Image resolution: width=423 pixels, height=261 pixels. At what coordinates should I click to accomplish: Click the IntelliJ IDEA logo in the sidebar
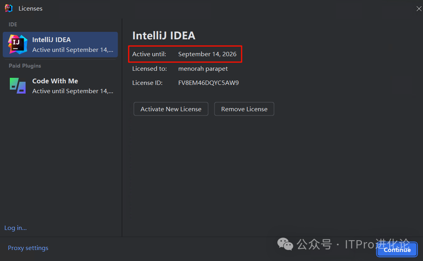coord(18,44)
